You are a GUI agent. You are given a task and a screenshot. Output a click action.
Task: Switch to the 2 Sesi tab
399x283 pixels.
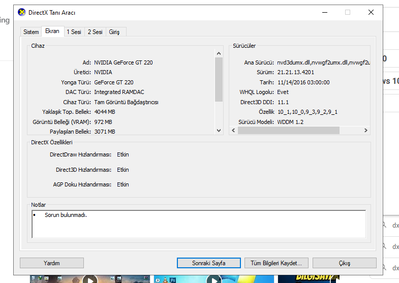click(95, 32)
